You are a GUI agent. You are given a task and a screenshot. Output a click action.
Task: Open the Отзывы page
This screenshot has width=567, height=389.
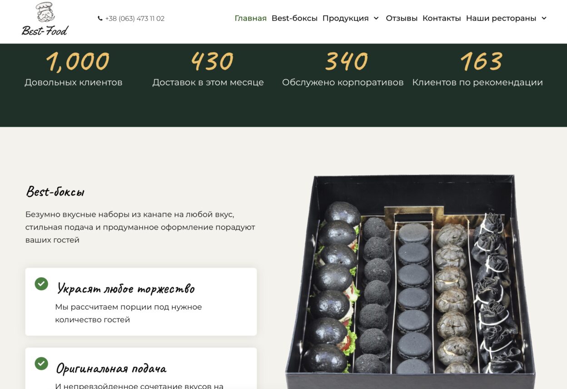point(402,18)
